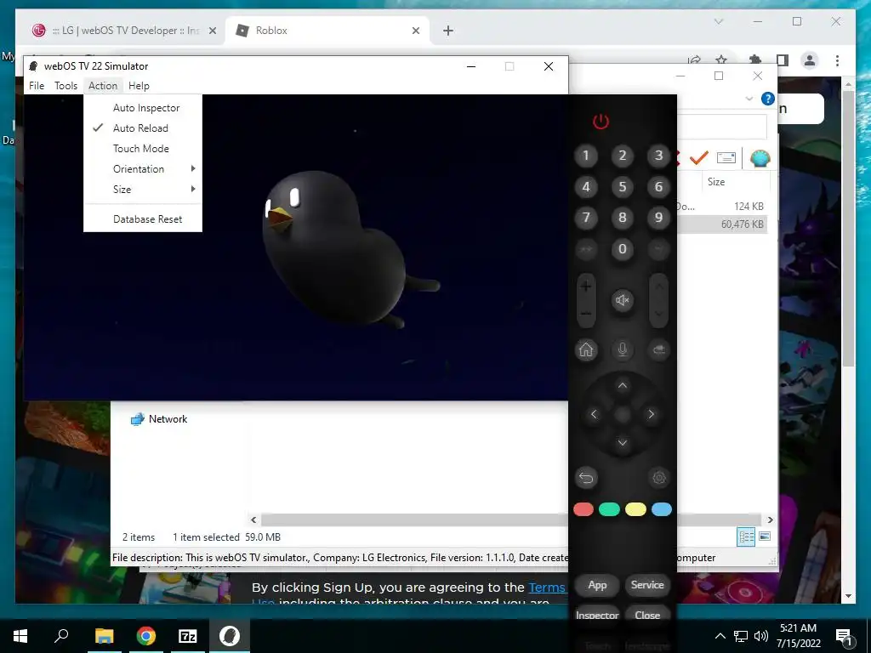Switch to the Roblox browser tab

[327, 31]
